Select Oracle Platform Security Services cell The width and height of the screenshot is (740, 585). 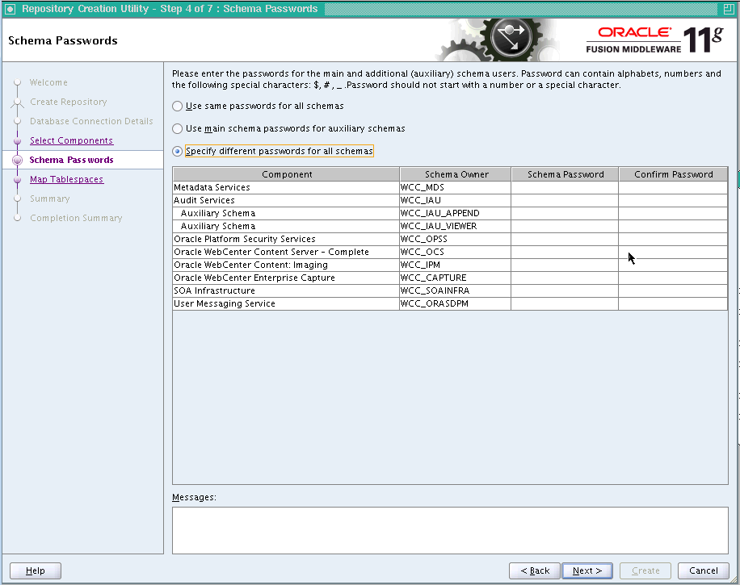point(286,239)
